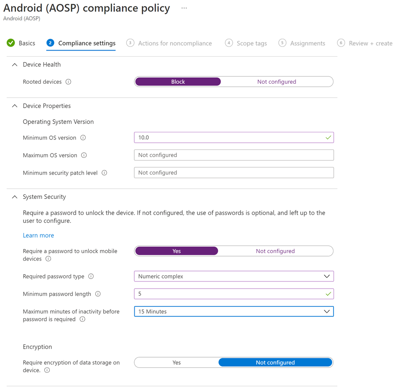Viewport: 398px width, 389px height.
Task: Click the Maximum OS version field
Action: click(x=234, y=155)
